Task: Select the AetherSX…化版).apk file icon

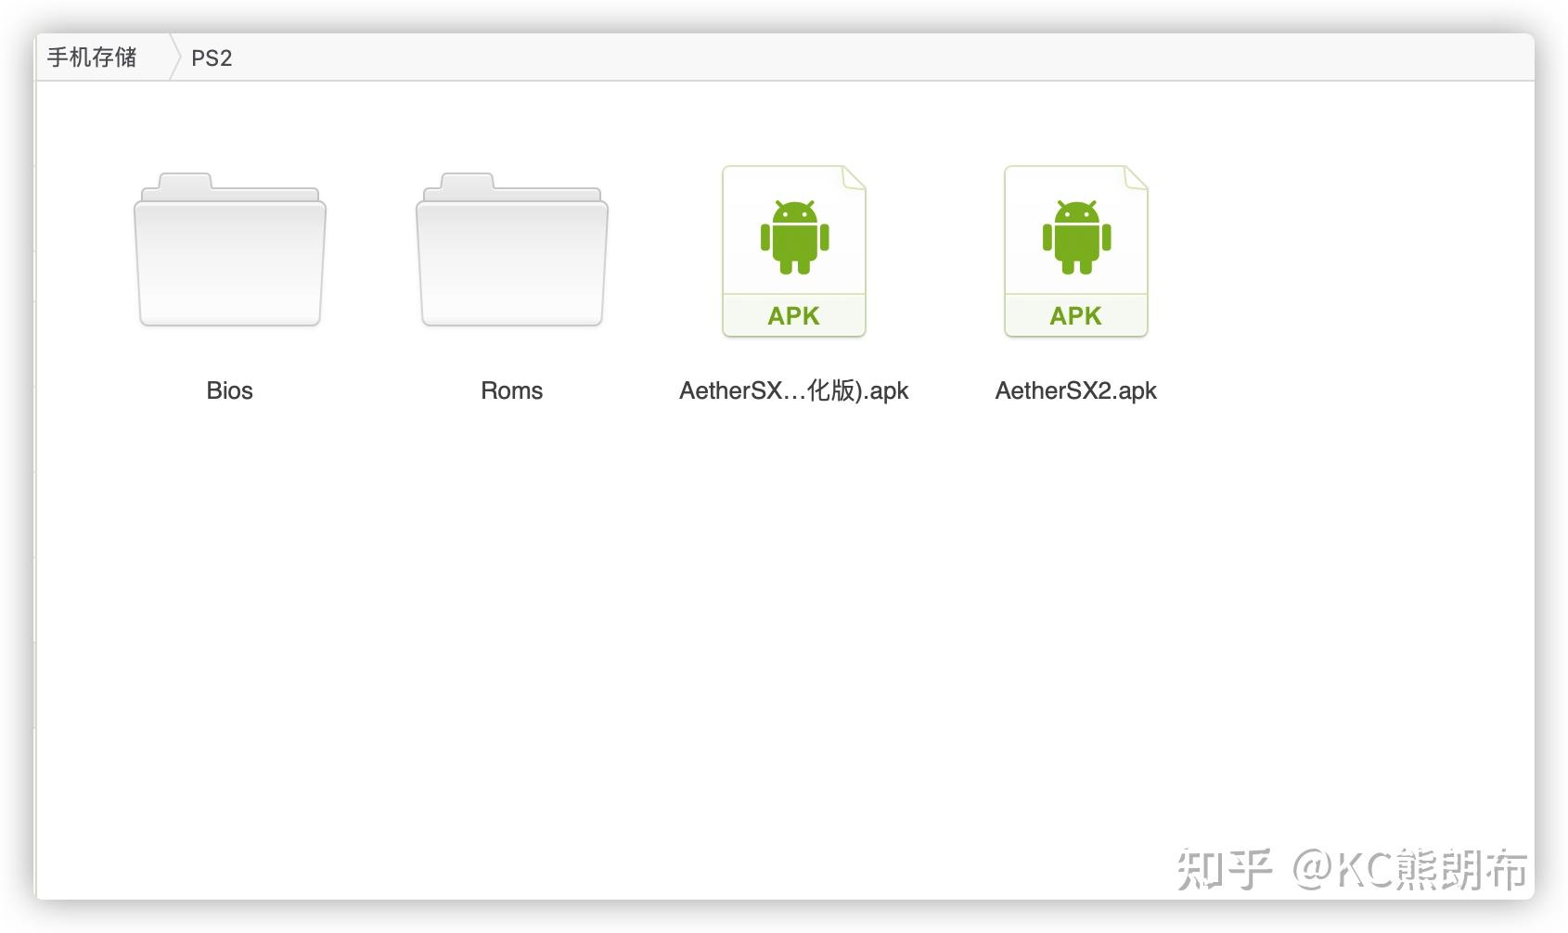Action: (794, 251)
